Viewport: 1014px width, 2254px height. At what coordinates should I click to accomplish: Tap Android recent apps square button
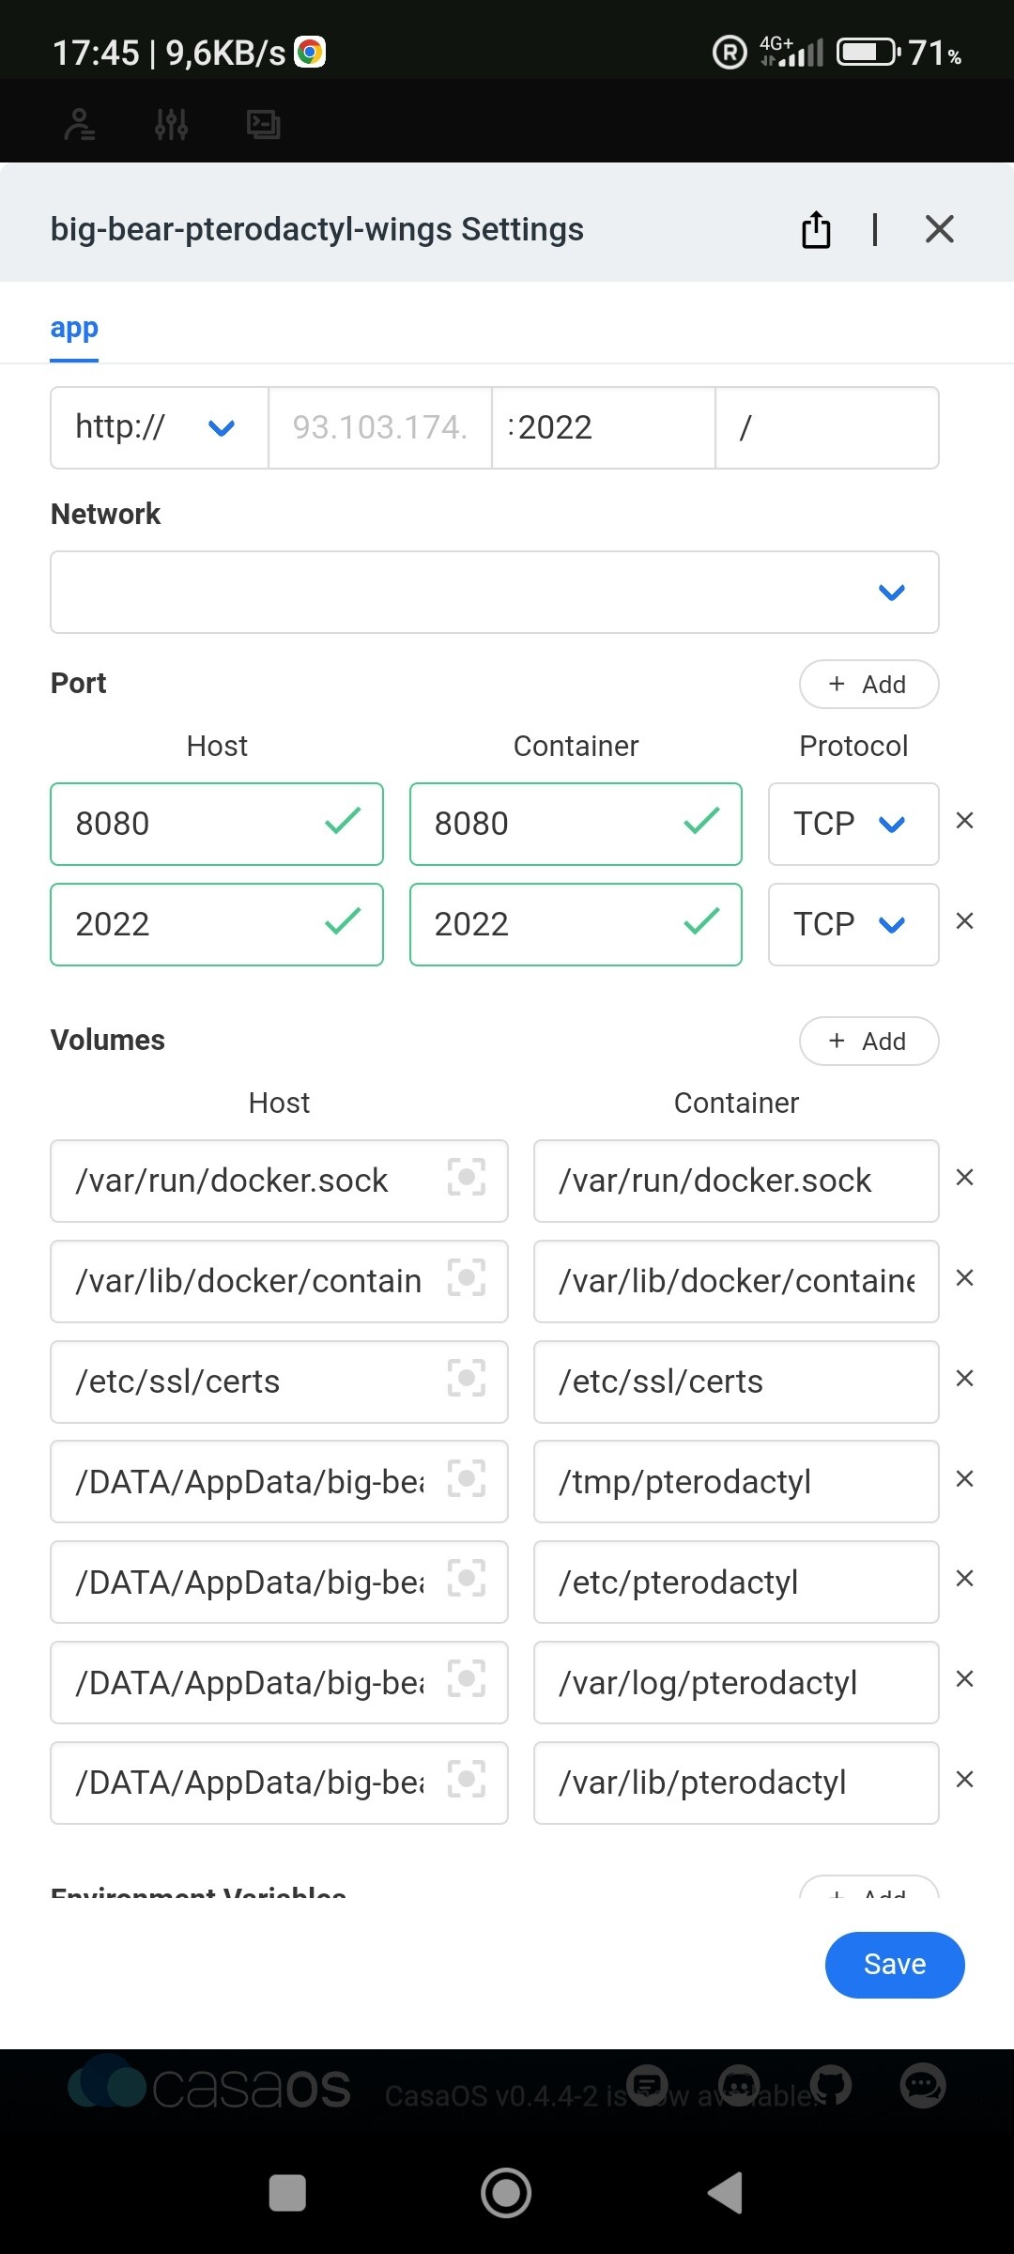tap(287, 2193)
